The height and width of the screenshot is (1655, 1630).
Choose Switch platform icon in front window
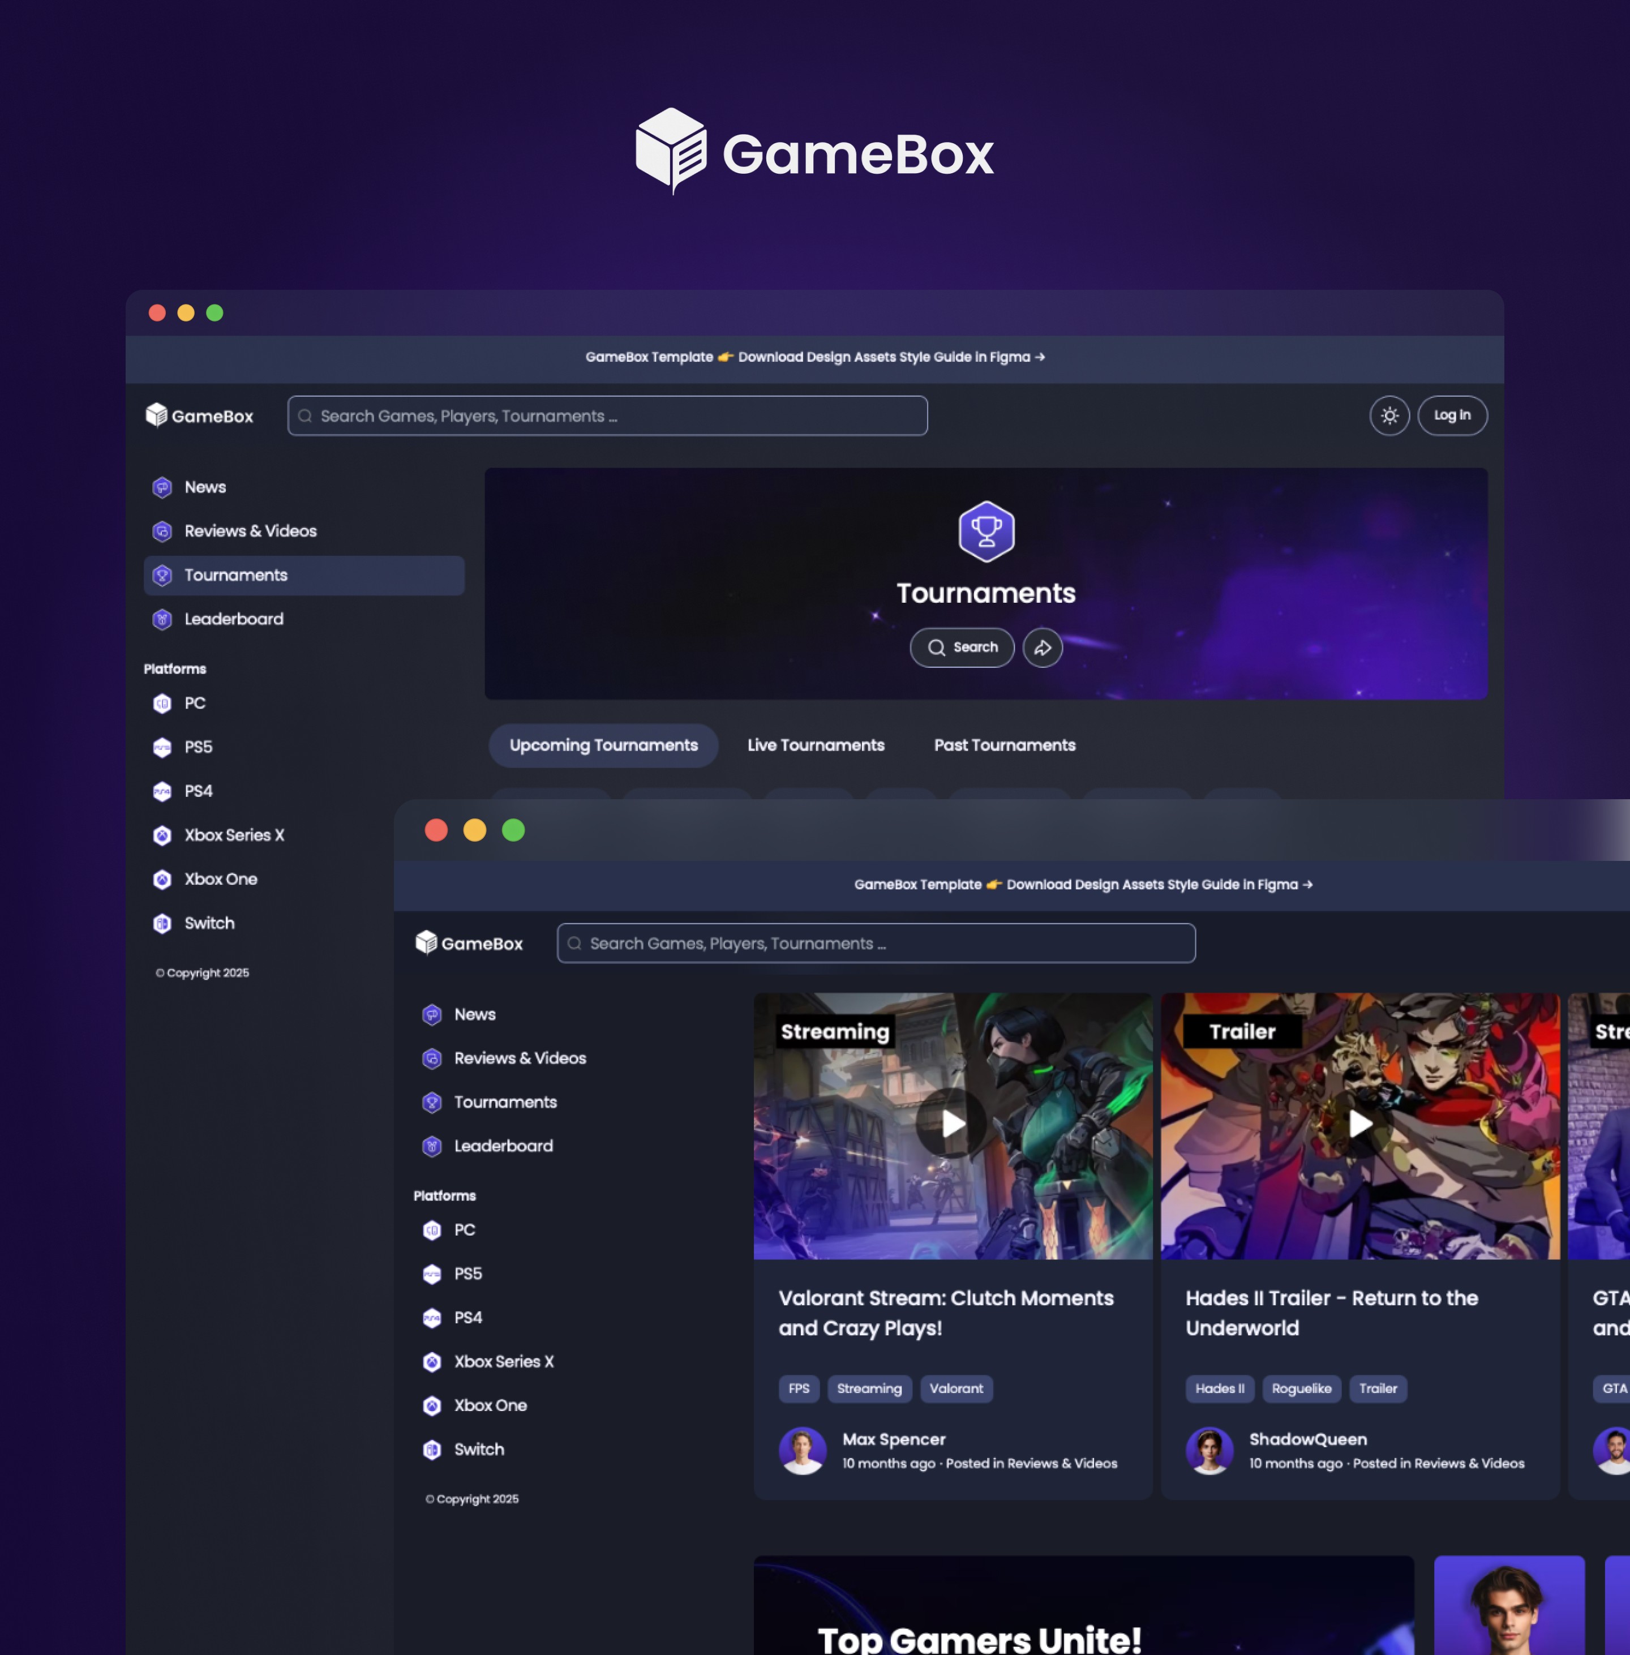[431, 1450]
